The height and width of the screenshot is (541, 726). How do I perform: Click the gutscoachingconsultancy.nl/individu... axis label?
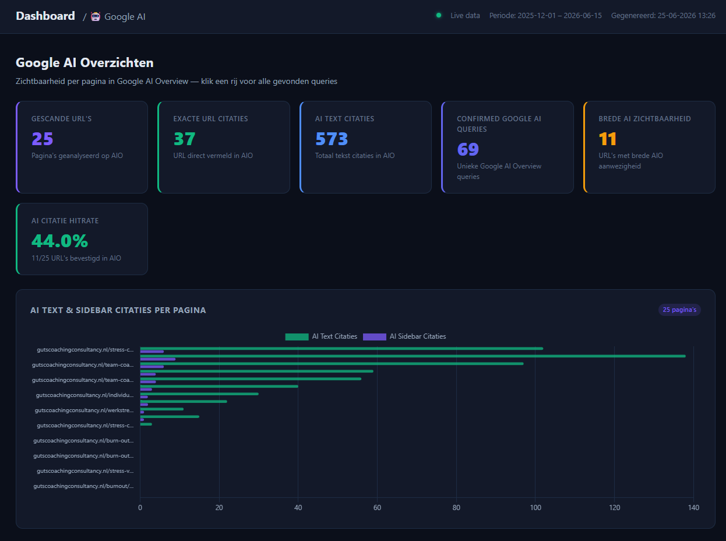click(84, 395)
